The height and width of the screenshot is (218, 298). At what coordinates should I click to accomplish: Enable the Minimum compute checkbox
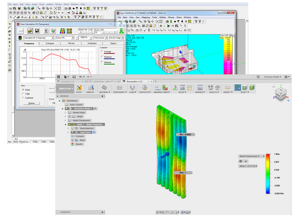coord(102,62)
